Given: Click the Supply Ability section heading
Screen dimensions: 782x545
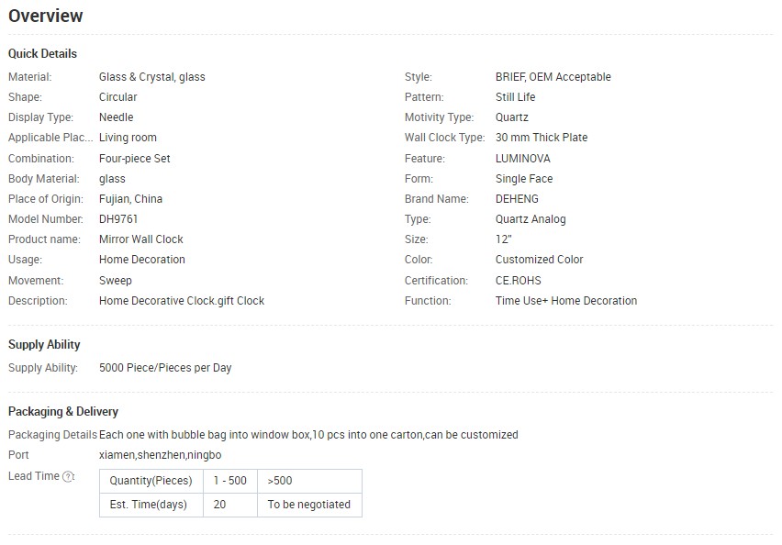Looking at the screenshot, I should point(44,345).
